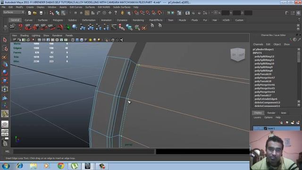Switch to four view layout icon
The height and width of the screenshot is (170, 302).
click(x=5, y=133)
